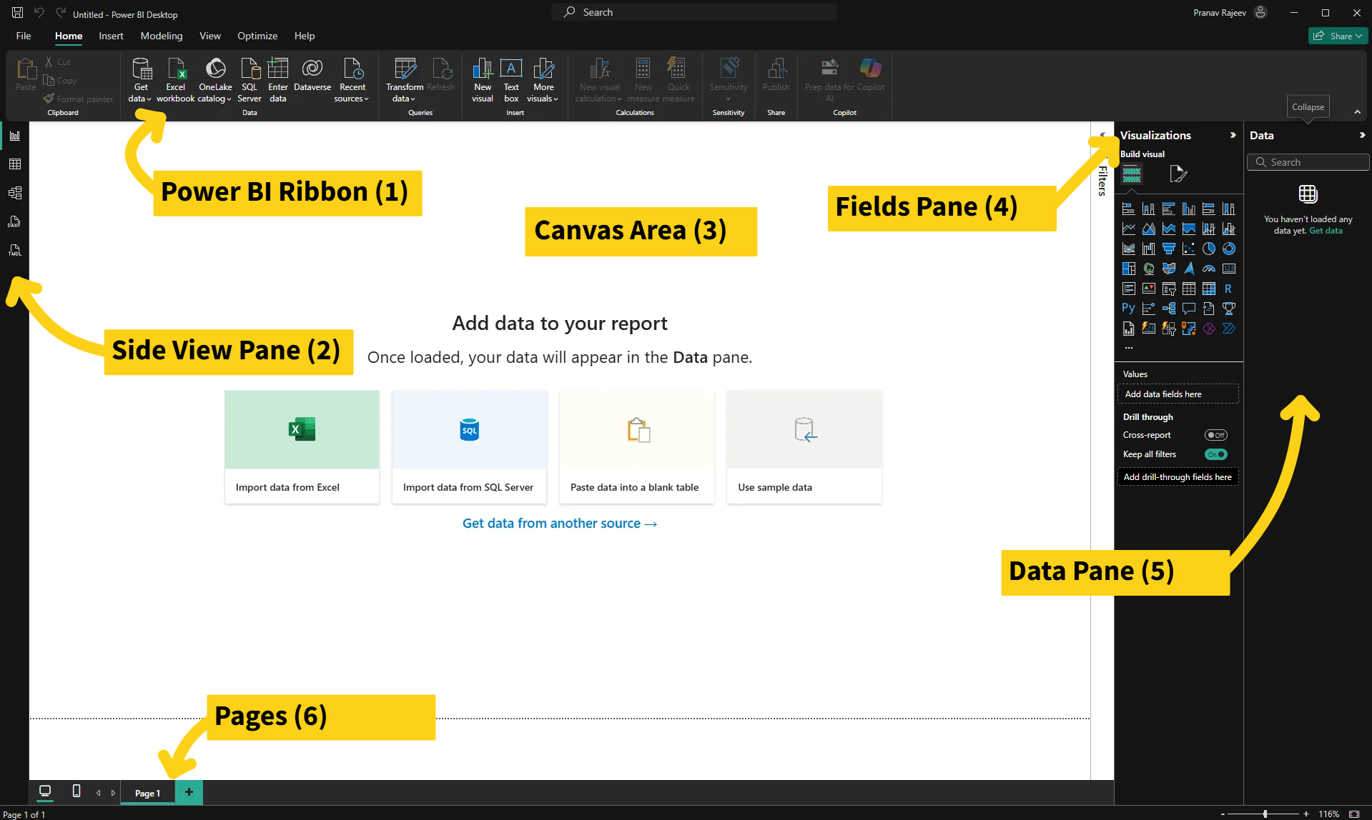Open the Report view in the sidebar
The image size is (1372, 820).
[14, 136]
